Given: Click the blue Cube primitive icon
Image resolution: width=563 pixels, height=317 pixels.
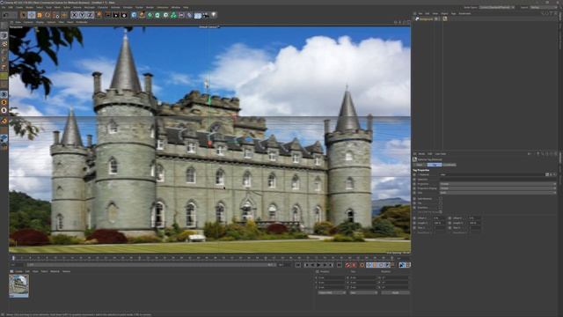Looking at the screenshot, I should pos(134,15).
